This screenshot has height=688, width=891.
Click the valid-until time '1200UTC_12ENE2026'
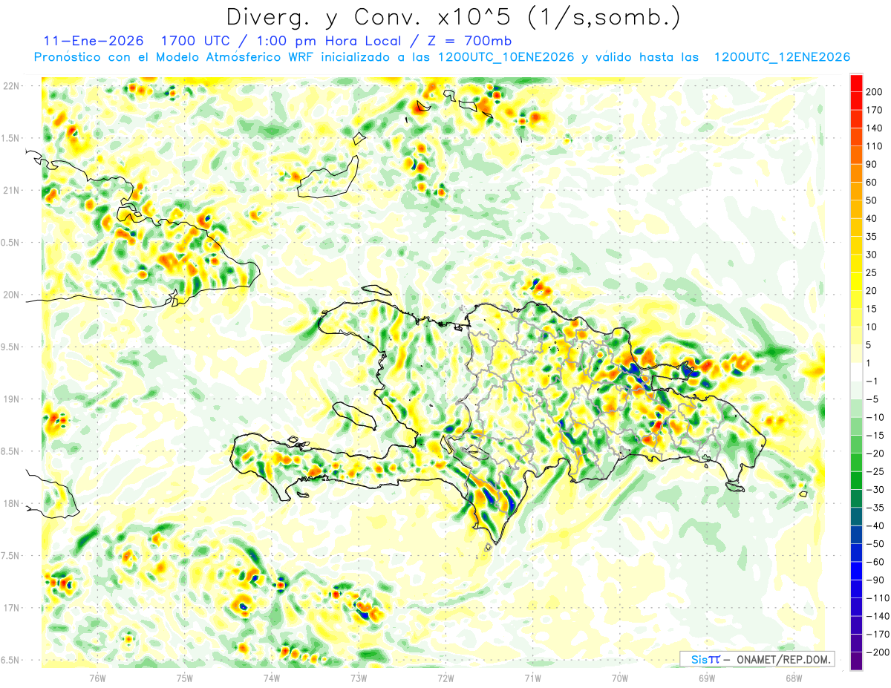click(x=782, y=57)
